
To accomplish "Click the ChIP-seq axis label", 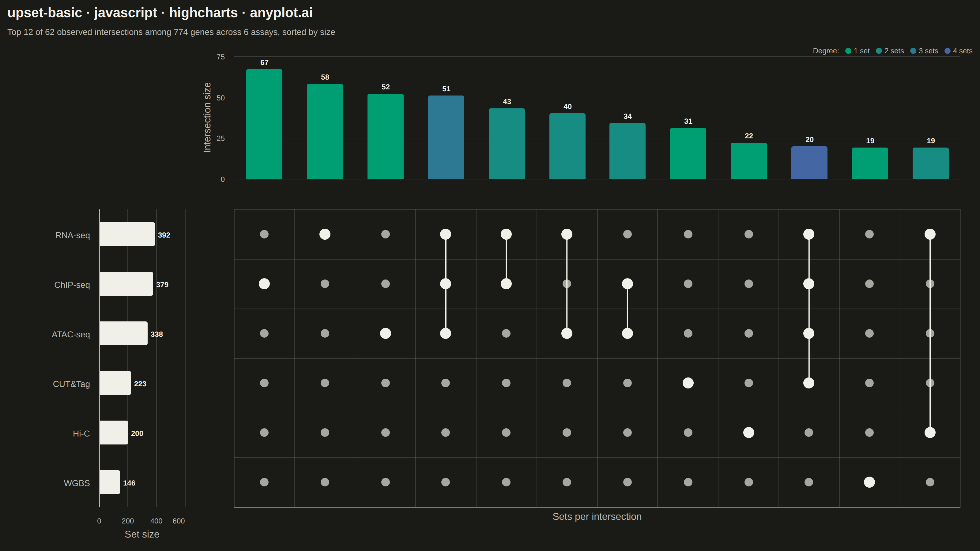I will click(x=72, y=285).
